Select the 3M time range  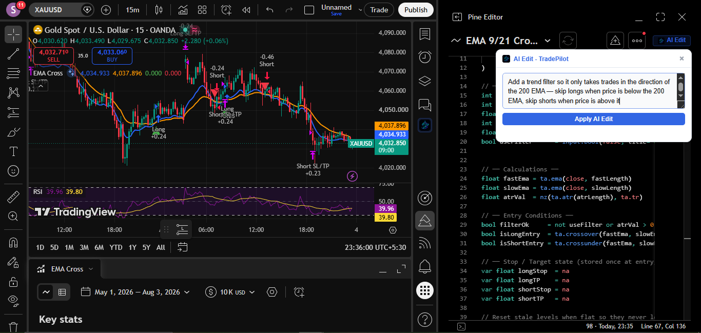point(84,247)
